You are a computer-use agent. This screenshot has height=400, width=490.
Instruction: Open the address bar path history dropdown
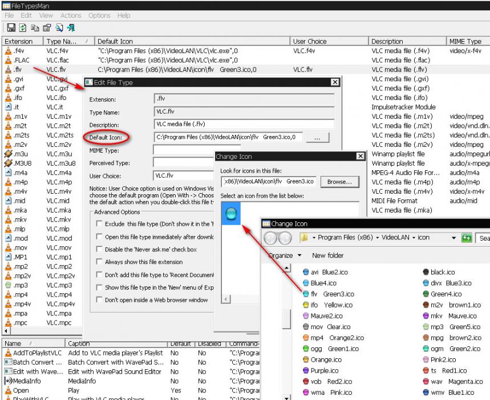click(454, 238)
